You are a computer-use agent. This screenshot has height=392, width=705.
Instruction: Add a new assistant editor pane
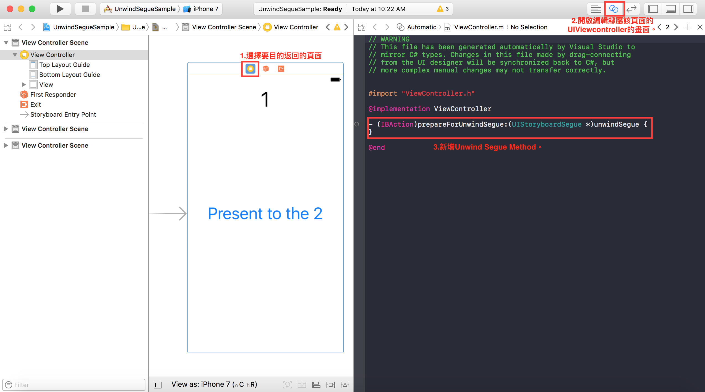[x=688, y=27]
